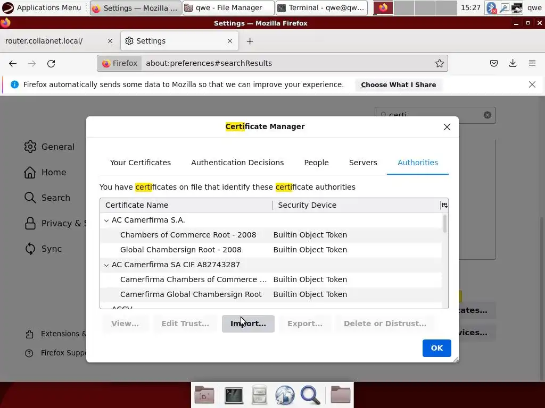
Task: Click the display tray icon beside username
Action: [x=516, y=7]
